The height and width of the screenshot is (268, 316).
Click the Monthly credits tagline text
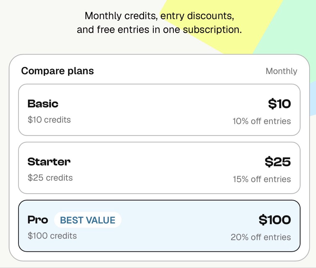[159, 16]
